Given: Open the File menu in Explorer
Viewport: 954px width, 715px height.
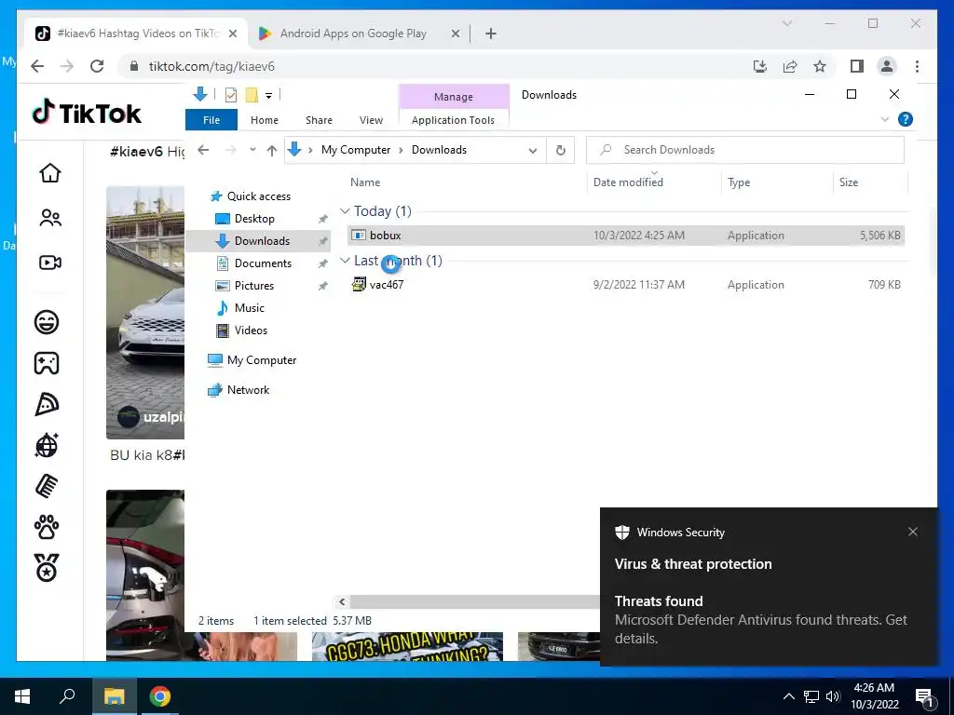Looking at the screenshot, I should point(211,120).
